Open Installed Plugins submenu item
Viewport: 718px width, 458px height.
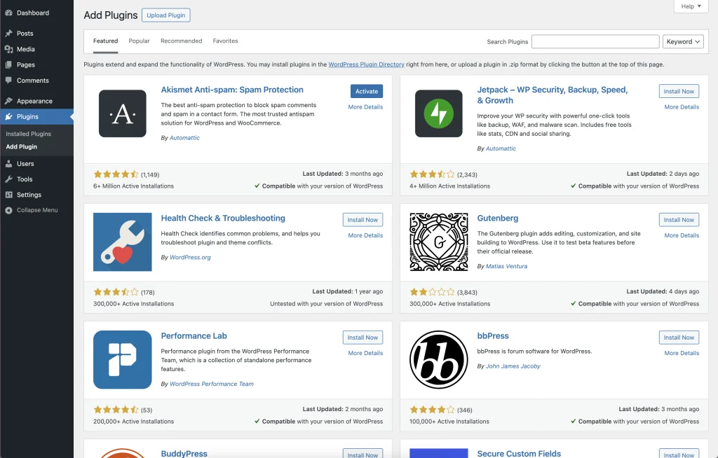(28, 134)
